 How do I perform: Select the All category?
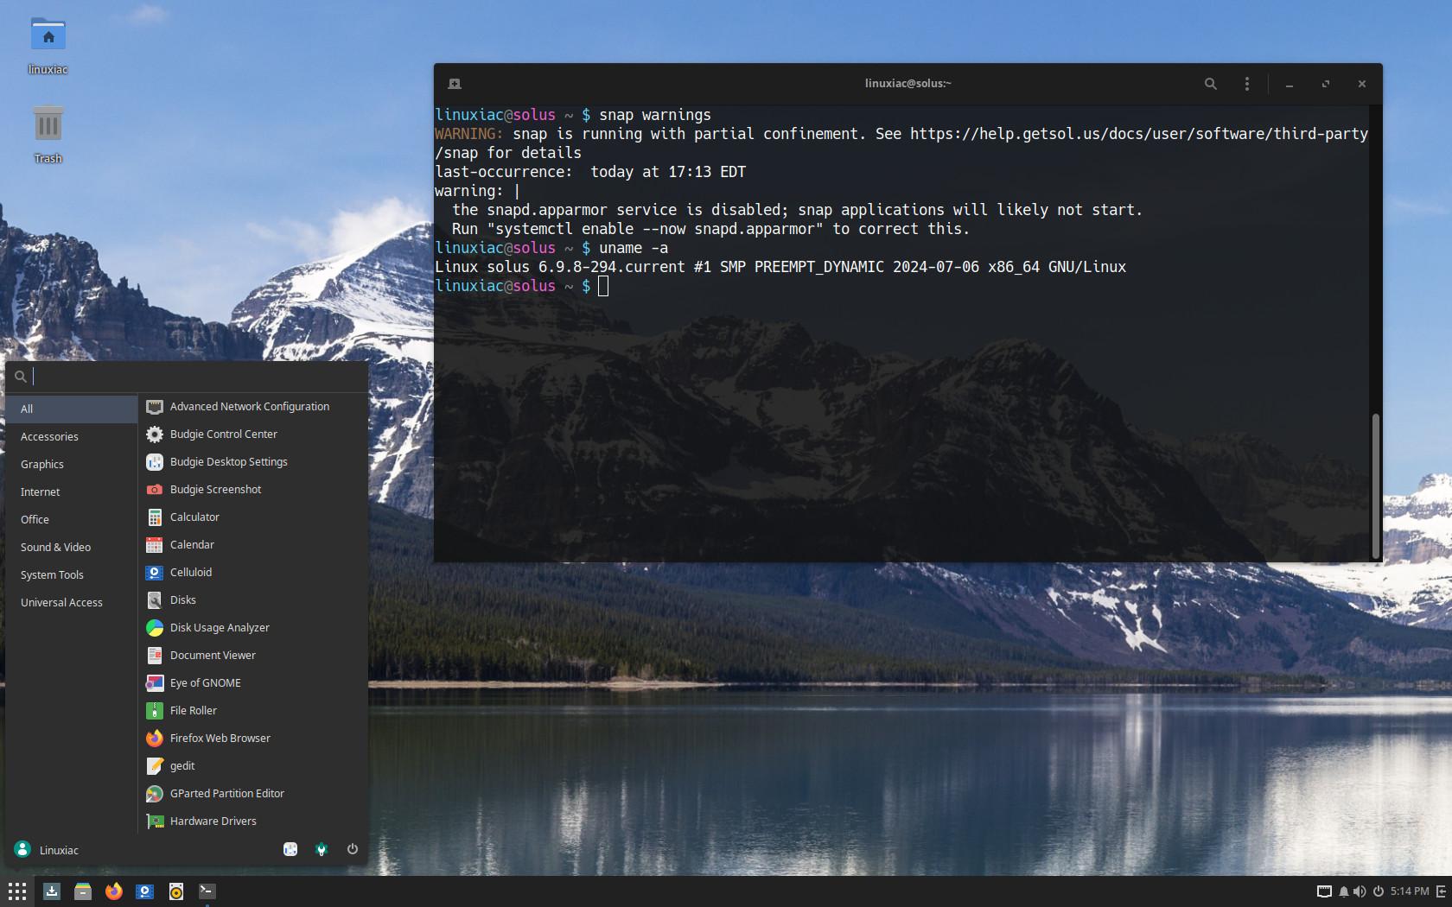[72, 409]
